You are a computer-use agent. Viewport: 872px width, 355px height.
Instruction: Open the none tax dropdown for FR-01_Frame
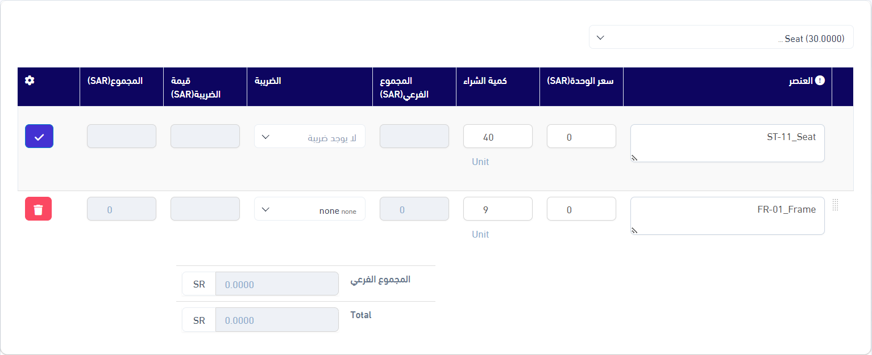pos(310,209)
